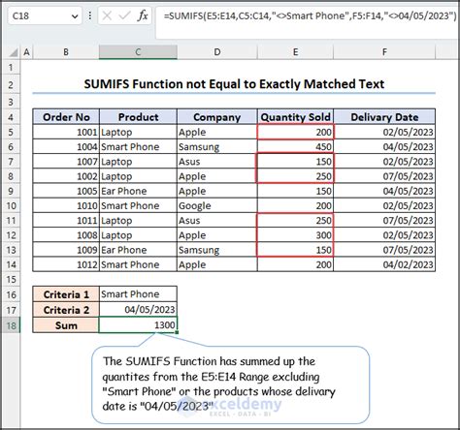Select column F header
Screen dimensions: 460x430
click(384, 52)
